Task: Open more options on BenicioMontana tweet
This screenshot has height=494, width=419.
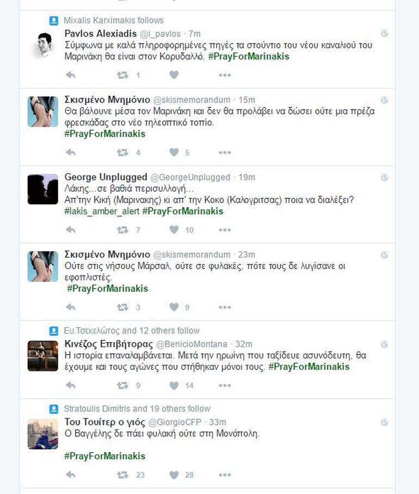Action: click(225, 386)
